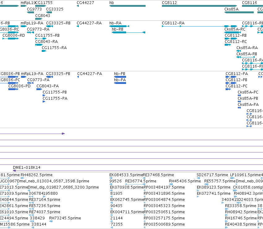
Task: Click the Cks85A-PA protein label
Action: coord(248,105)
